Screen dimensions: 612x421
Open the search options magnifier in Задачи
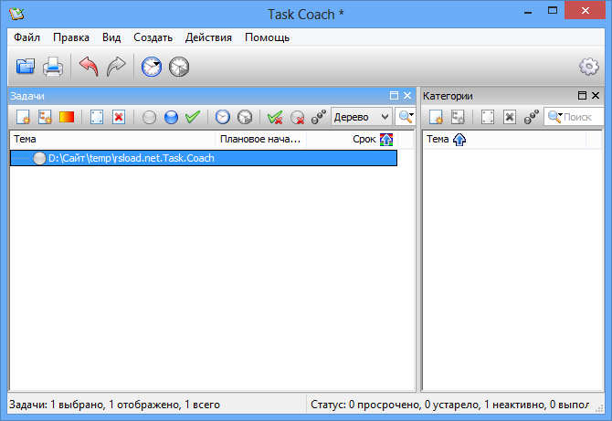(x=406, y=117)
